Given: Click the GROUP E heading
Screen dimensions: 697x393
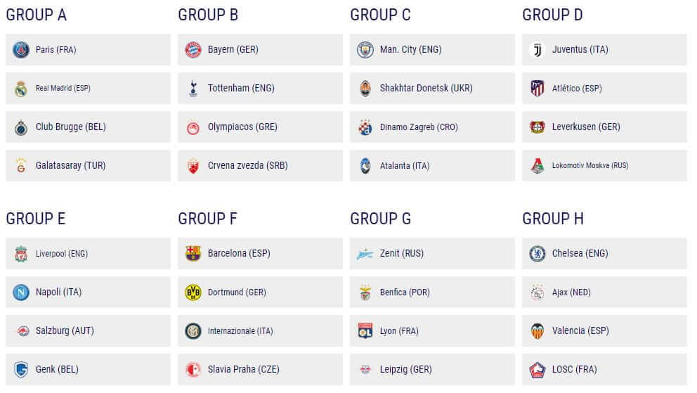Looking at the screenshot, I should coord(36,219).
